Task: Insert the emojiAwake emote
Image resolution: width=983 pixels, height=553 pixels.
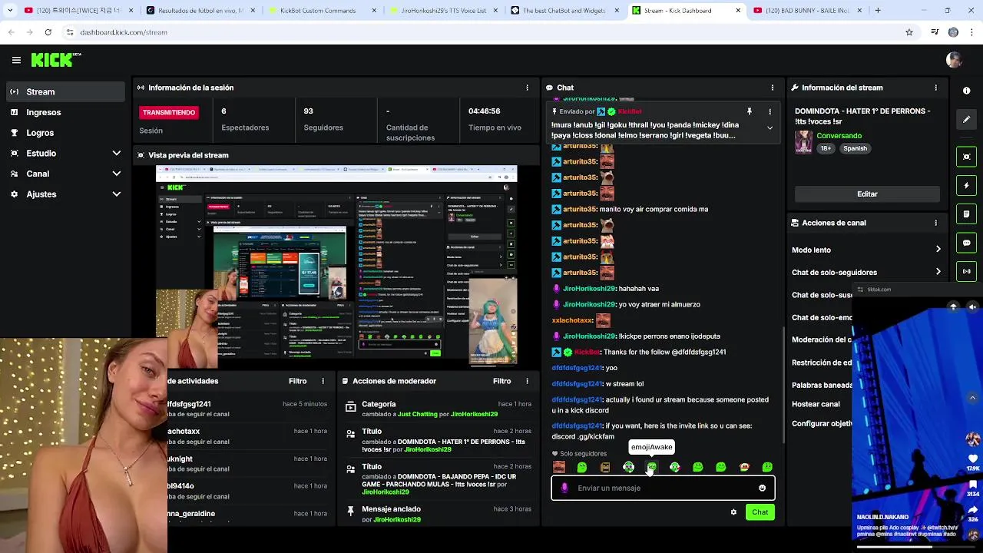Action: pos(651,467)
